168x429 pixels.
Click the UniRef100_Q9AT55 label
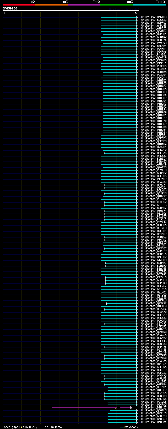154,72
